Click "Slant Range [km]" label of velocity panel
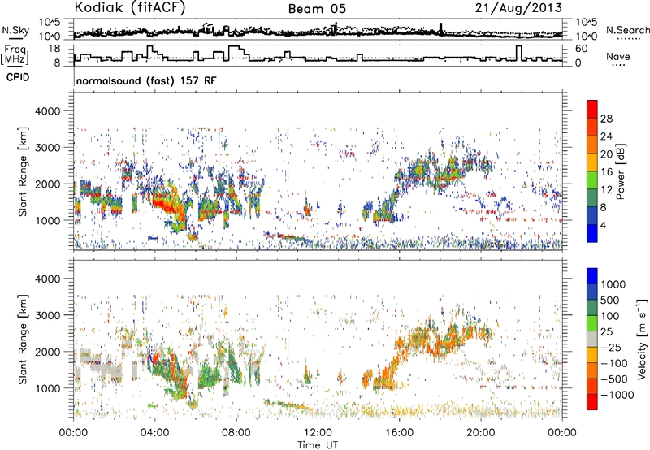Viewport: 650px width, 450px height. (x=23, y=339)
